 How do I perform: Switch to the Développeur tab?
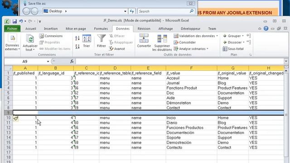[190, 29]
